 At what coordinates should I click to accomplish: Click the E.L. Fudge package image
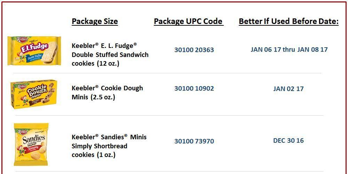click(34, 51)
